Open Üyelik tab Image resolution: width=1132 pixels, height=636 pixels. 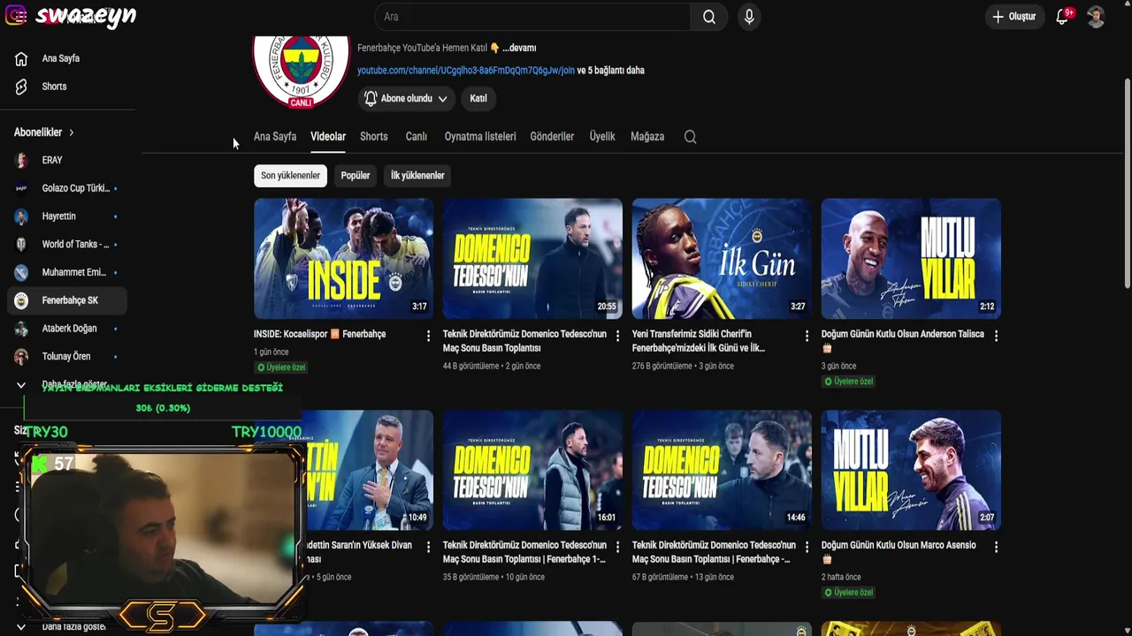click(602, 137)
